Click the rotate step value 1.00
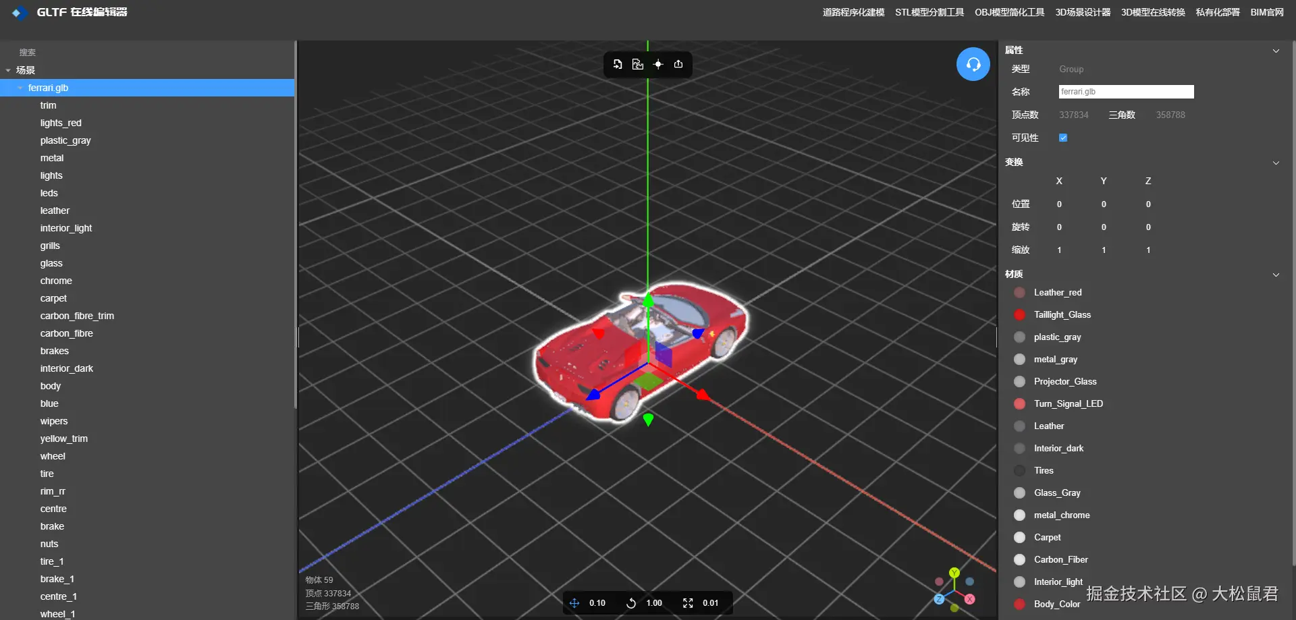The height and width of the screenshot is (620, 1296). 654,603
